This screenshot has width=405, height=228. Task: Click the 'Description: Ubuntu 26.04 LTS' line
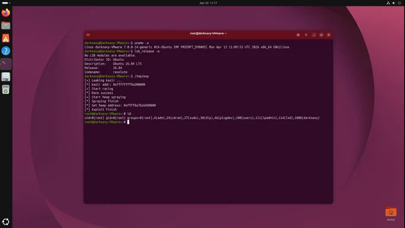pos(113,64)
